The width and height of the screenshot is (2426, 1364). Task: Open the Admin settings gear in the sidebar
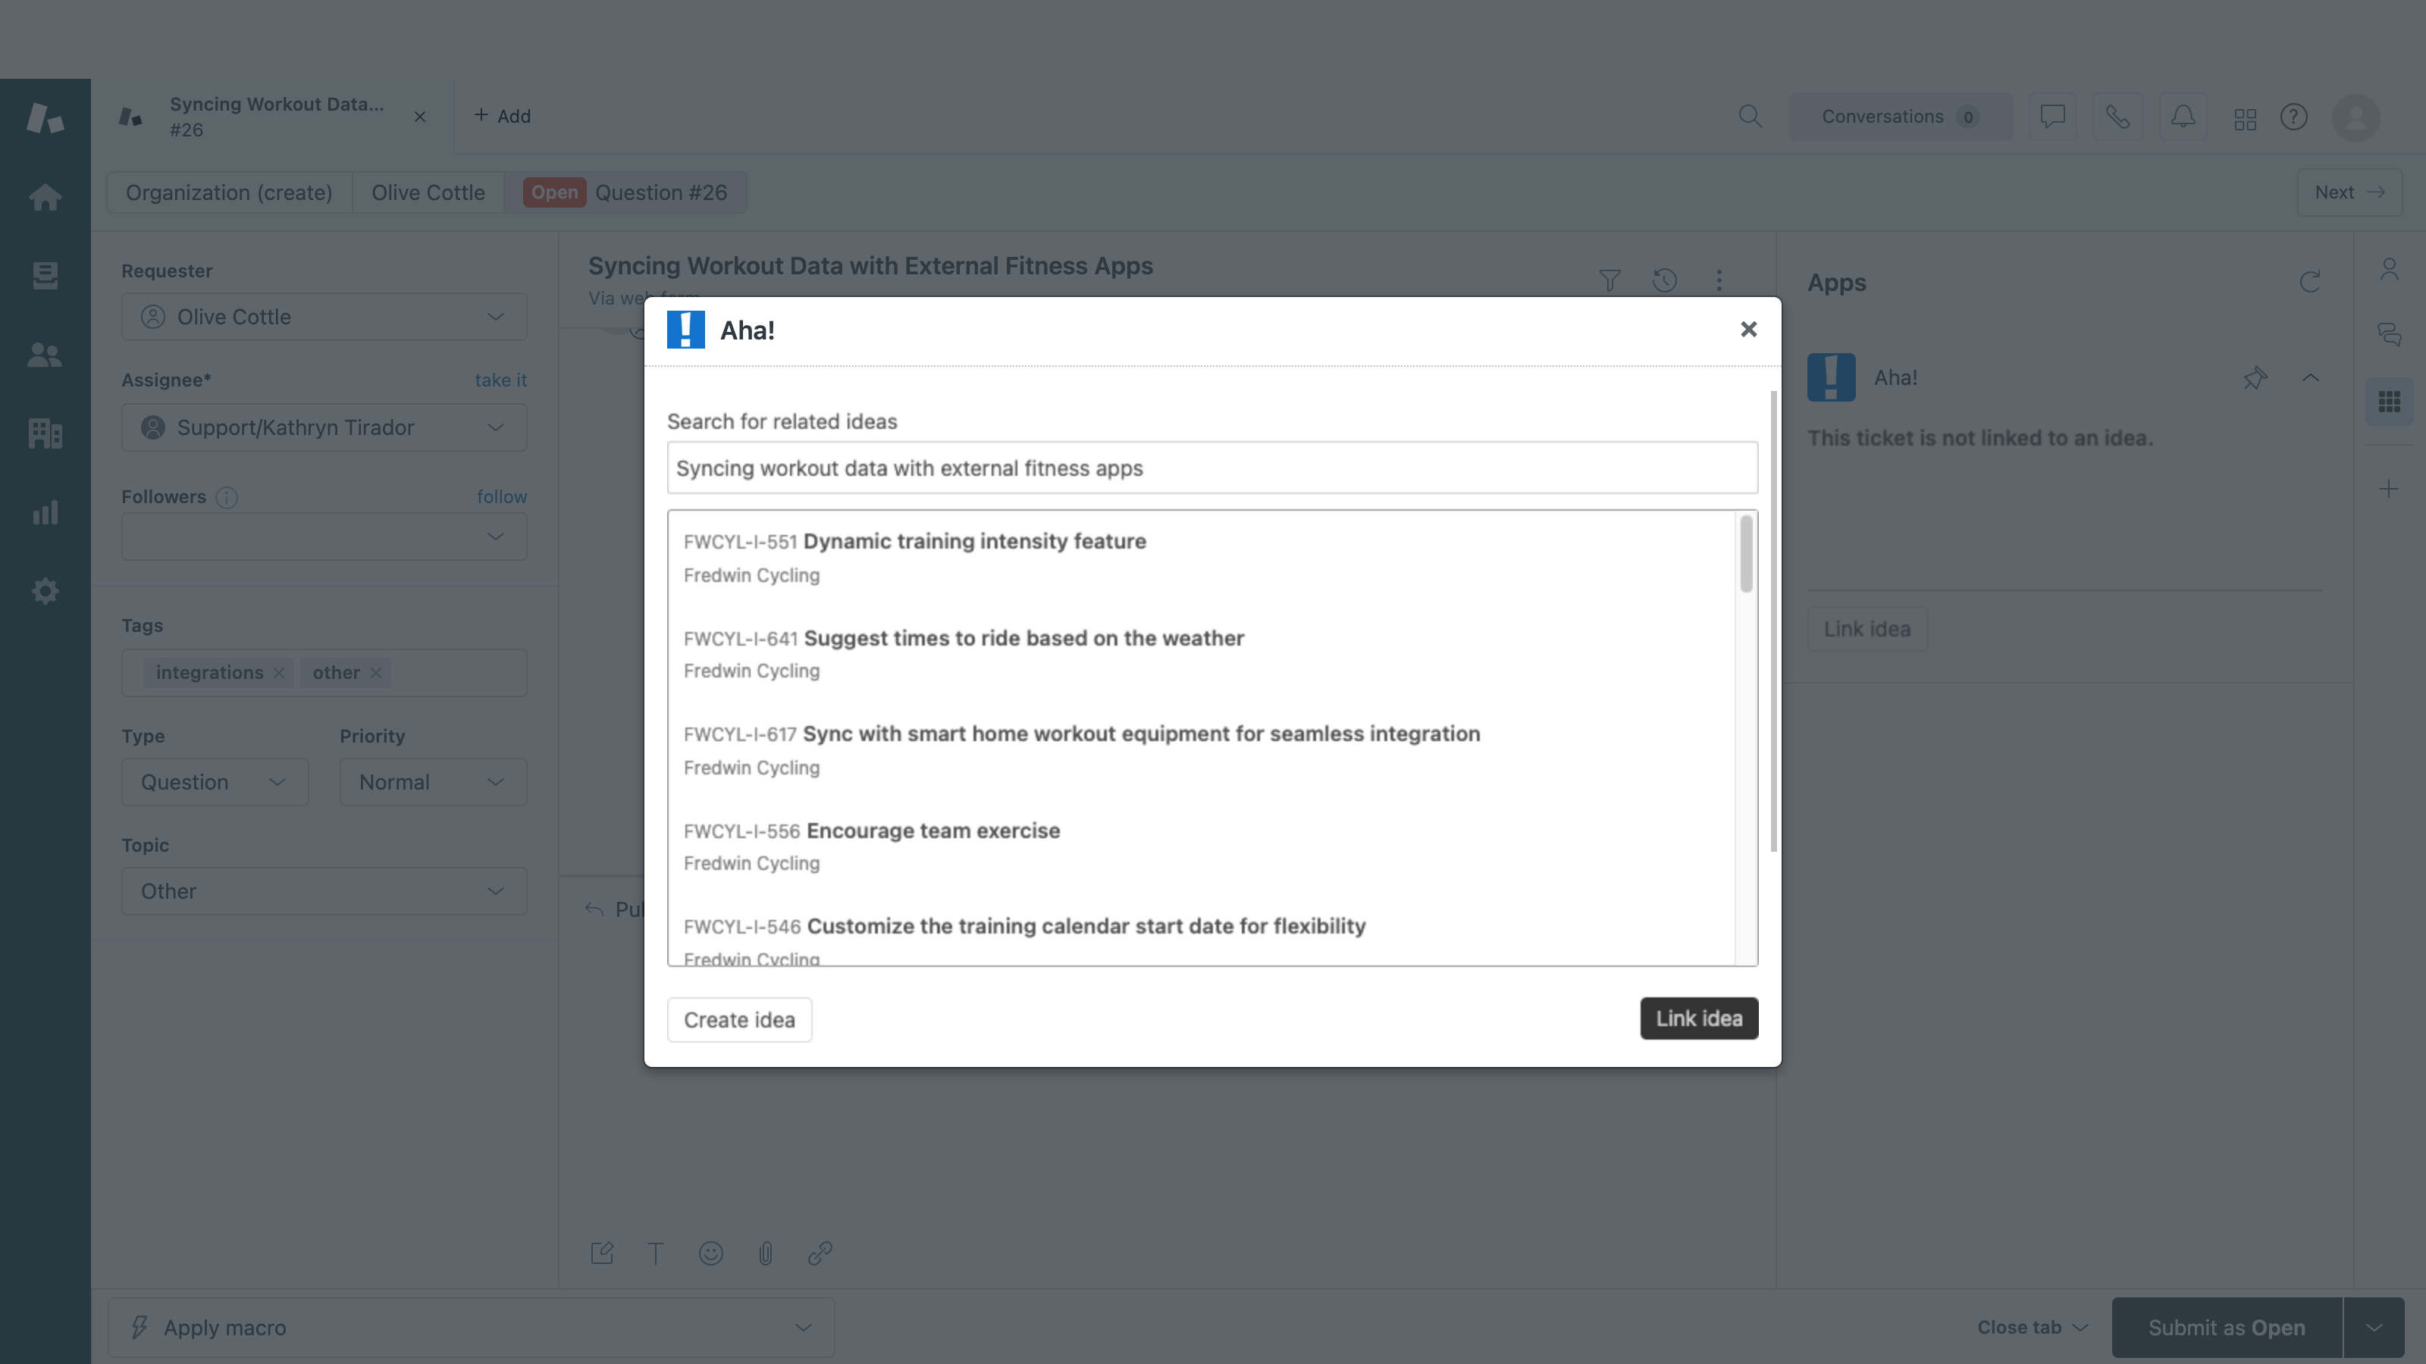coord(44,590)
